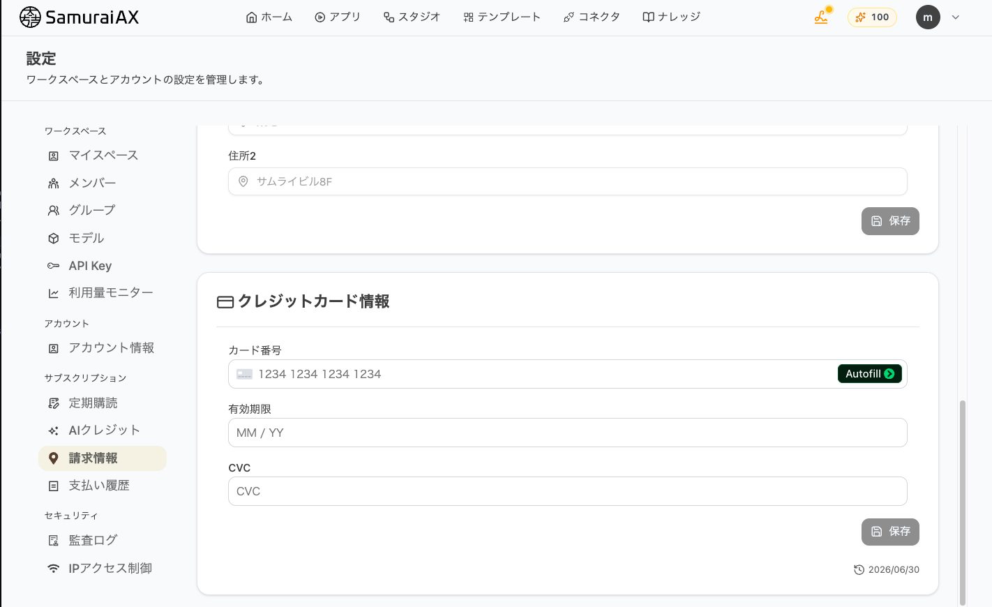Click the API Key key icon
The height and width of the screenshot is (607, 992).
[x=54, y=266]
